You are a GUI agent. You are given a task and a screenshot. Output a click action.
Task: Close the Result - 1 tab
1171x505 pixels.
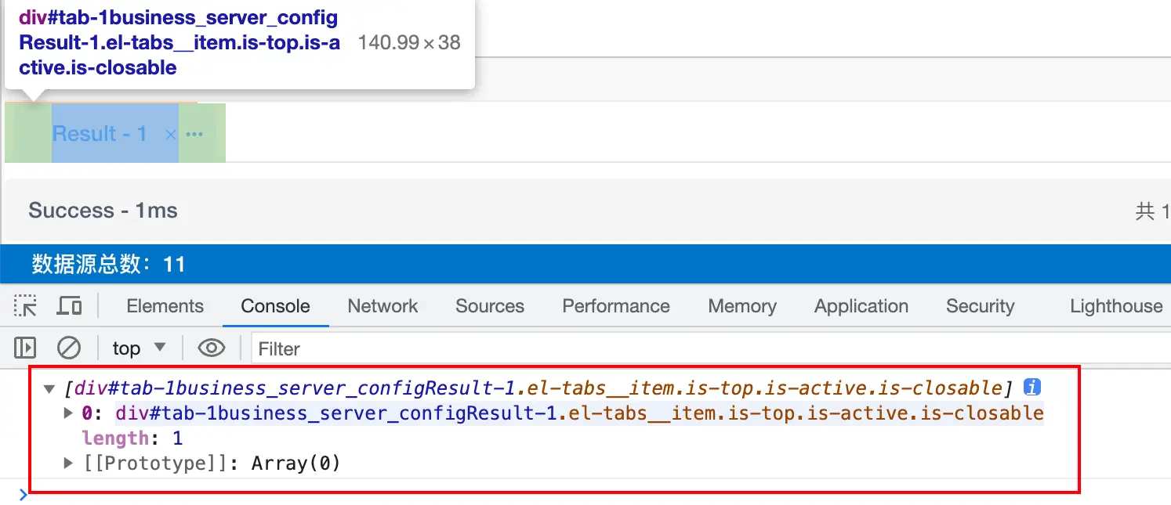171,135
